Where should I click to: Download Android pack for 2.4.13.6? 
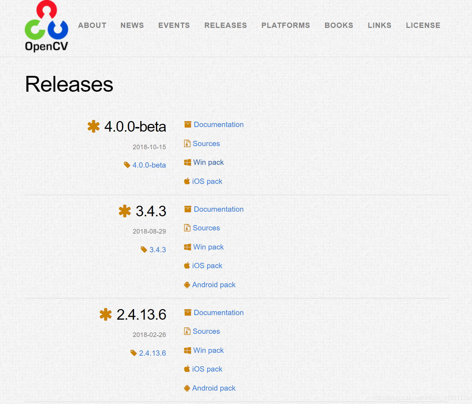click(214, 388)
